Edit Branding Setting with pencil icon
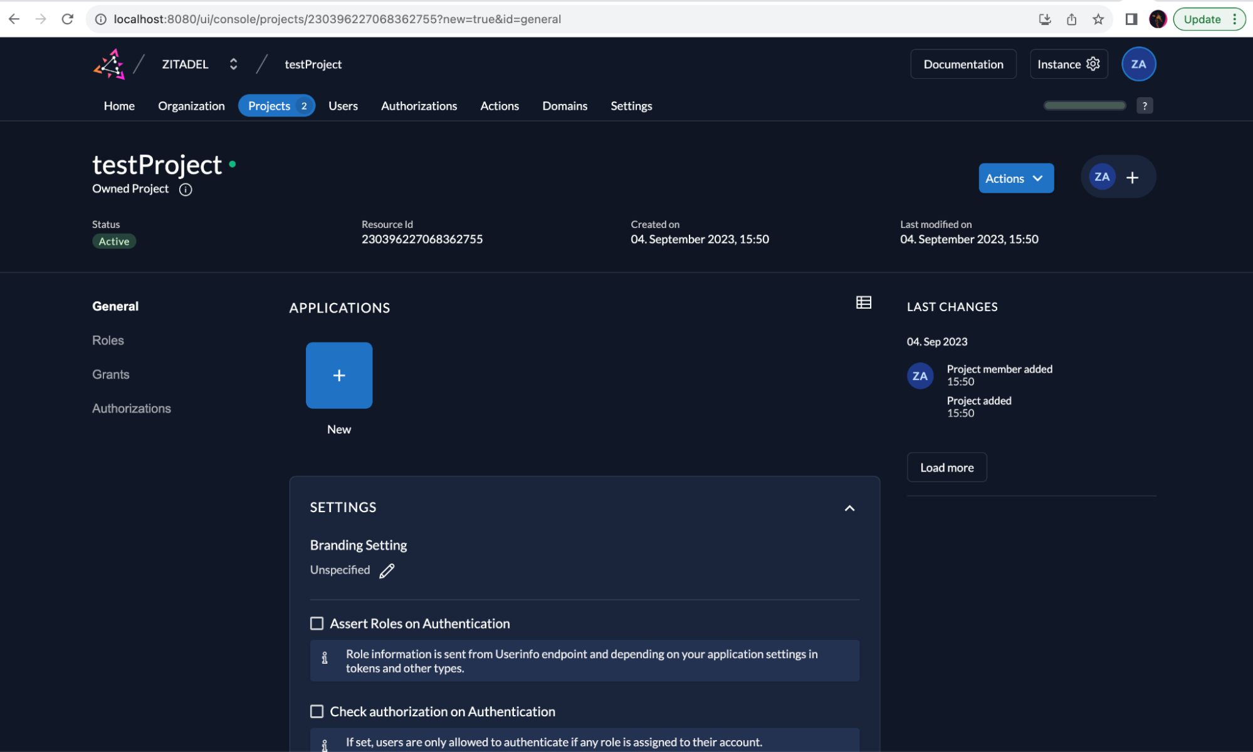1253x752 pixels. [x=387, y=570]
